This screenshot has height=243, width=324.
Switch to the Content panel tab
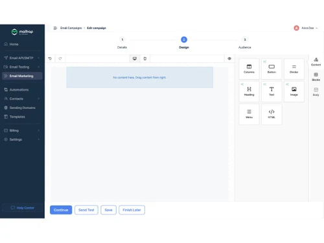[x=316, y=62]
